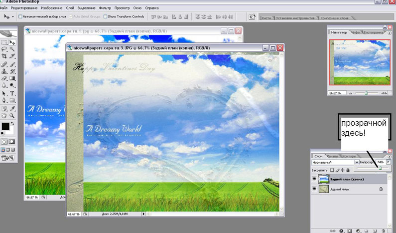Expand the opacity slider arrow button

coord(389,162)
